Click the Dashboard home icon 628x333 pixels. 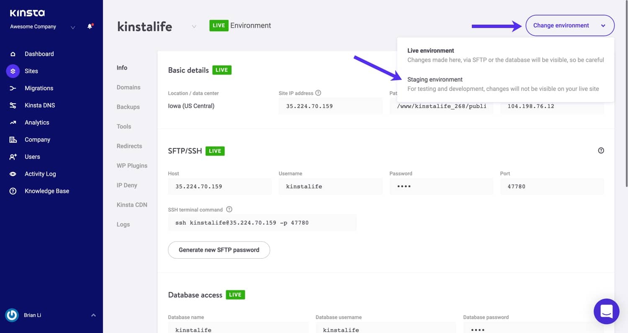pos(13,54)
